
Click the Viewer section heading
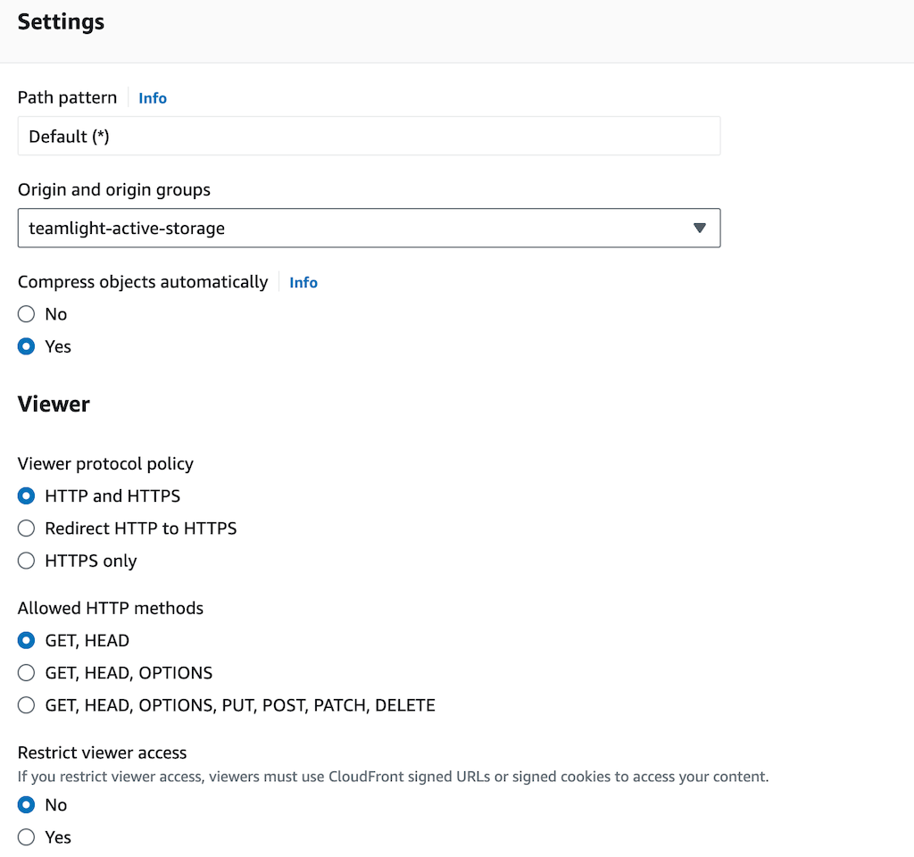(x=54, y=404)
